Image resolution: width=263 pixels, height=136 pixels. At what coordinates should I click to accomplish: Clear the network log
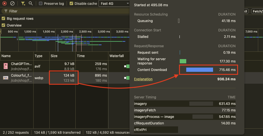[x=12, y=4]
